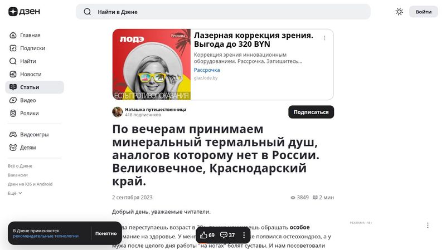The height and width of the screenshot is (250, 446).
Task: Expand the Ещё section in sidebar
Action: tap(15, 193)
